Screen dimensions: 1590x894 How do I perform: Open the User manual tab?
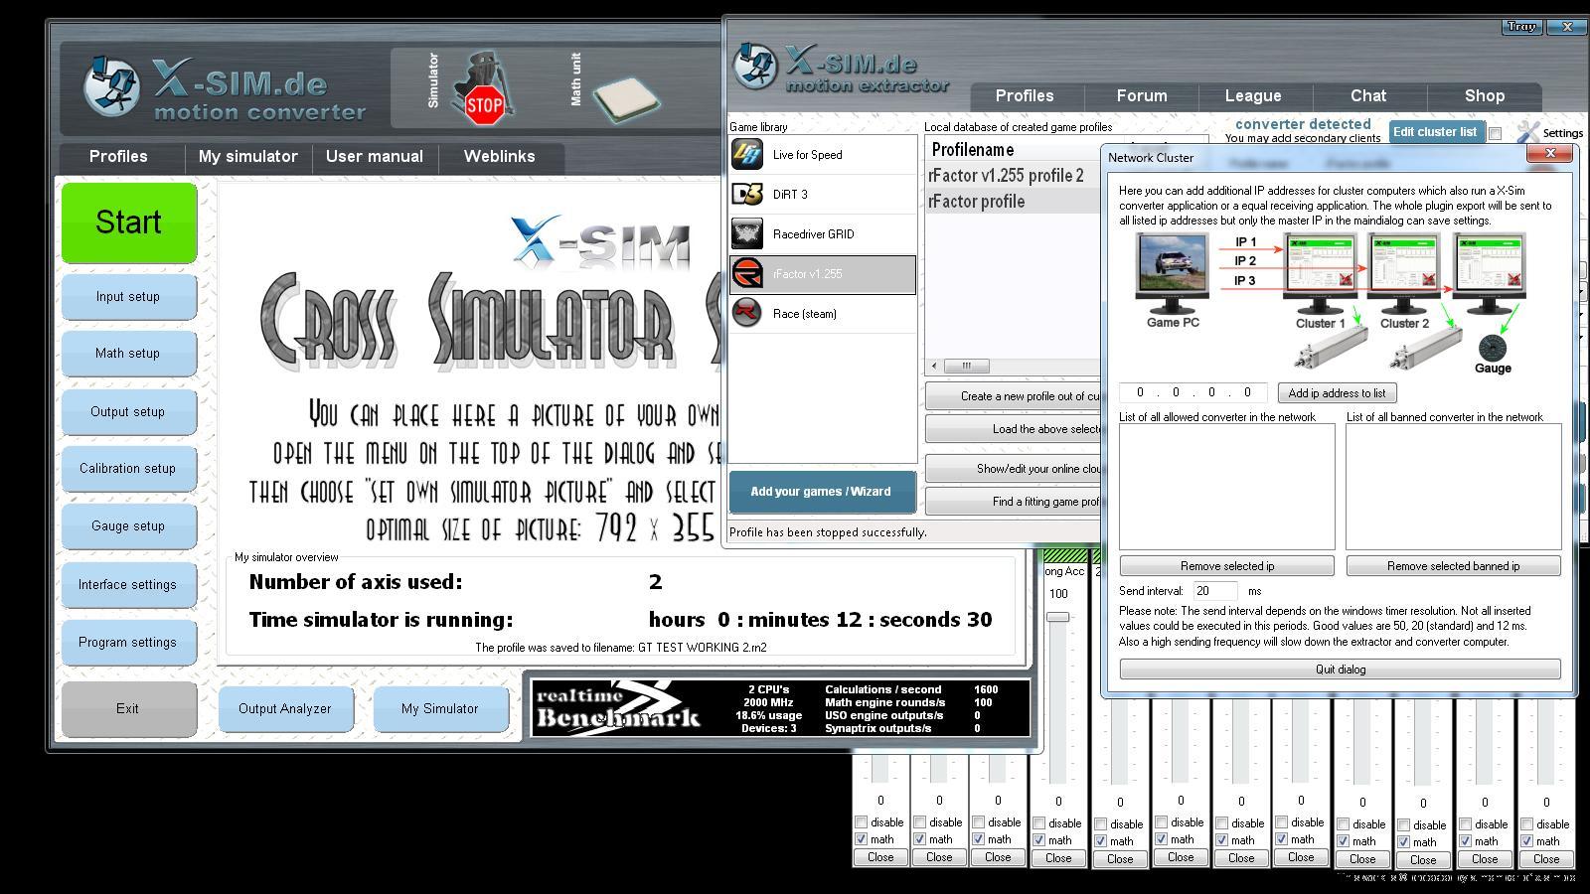coord(375,157)
